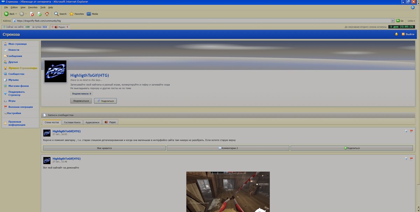
Task: Open the avatar thumbnail of the 16:03 post
Action: coord(47,133)
